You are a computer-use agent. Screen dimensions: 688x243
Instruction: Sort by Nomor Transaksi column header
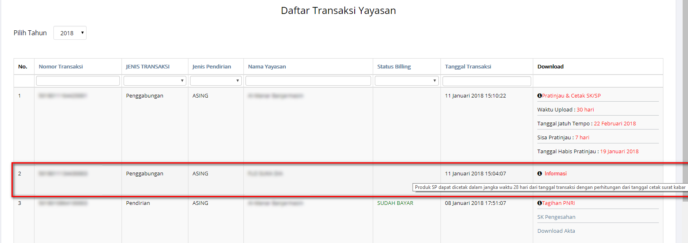point(61,67)
